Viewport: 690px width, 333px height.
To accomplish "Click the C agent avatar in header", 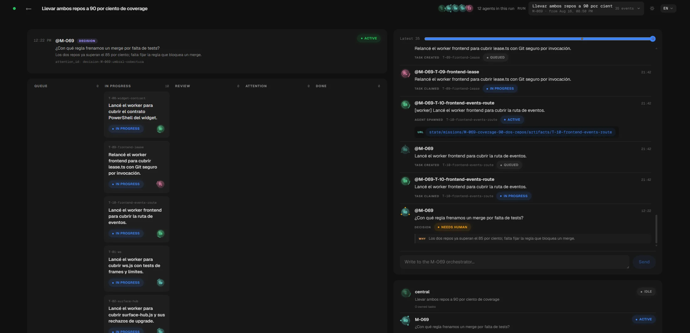I will pyautogui.click(x=442, y=8).
